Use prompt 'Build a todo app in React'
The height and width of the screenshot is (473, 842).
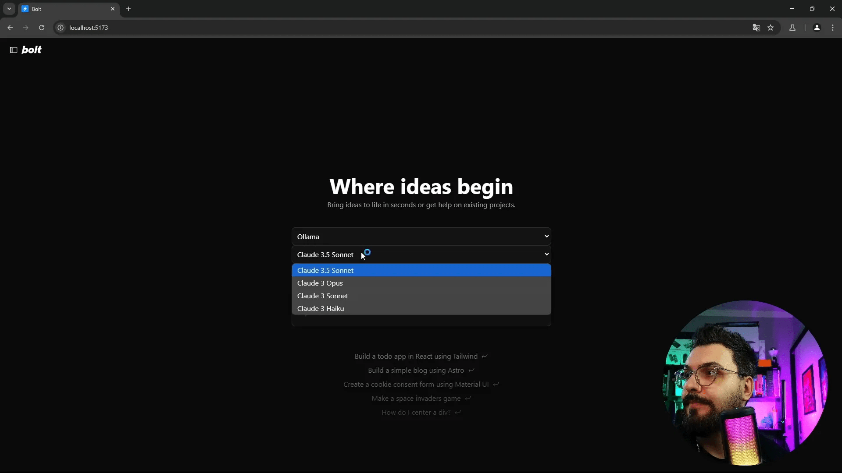coord(421,357)
